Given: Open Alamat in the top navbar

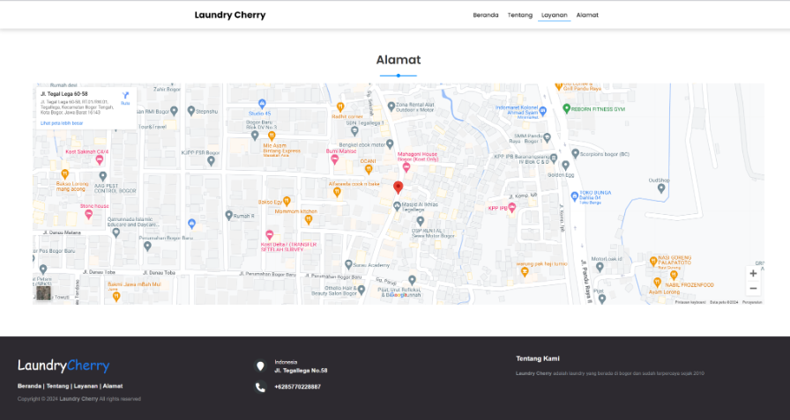Looking at the screenshot, I should 587,15.
